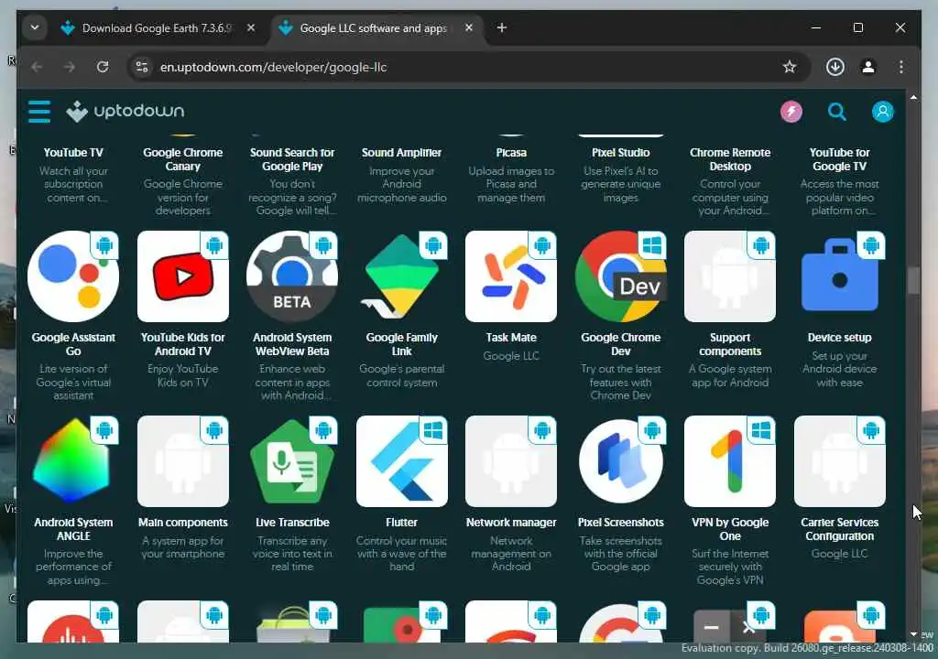
Task: Open YouTube TV title link
Action: [73, 153]
